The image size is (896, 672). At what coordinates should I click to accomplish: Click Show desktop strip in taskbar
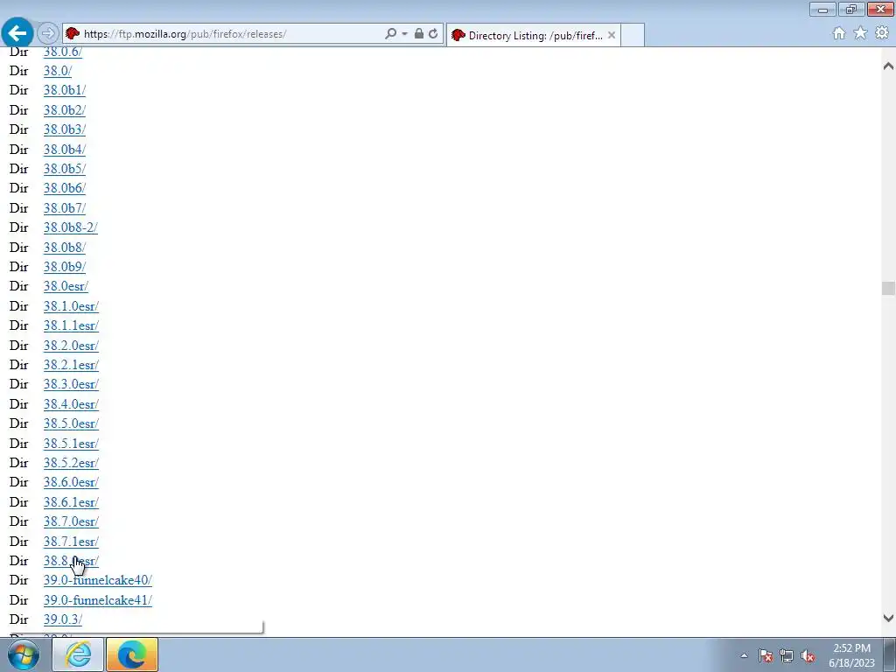pos(890,654)
